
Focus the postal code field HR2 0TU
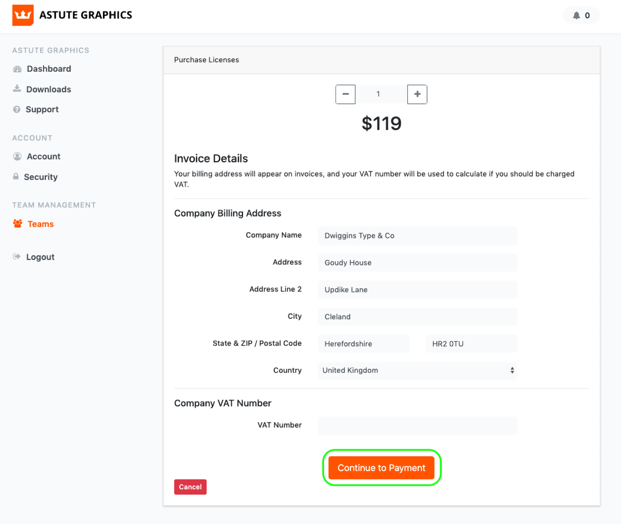pos(471,344)
